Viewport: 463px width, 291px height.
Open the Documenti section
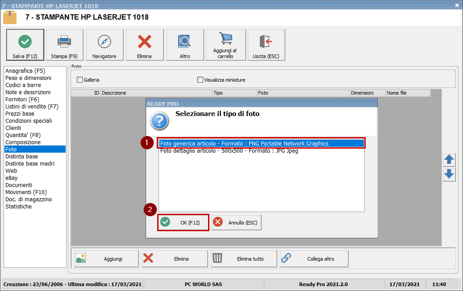pos(19,185)
